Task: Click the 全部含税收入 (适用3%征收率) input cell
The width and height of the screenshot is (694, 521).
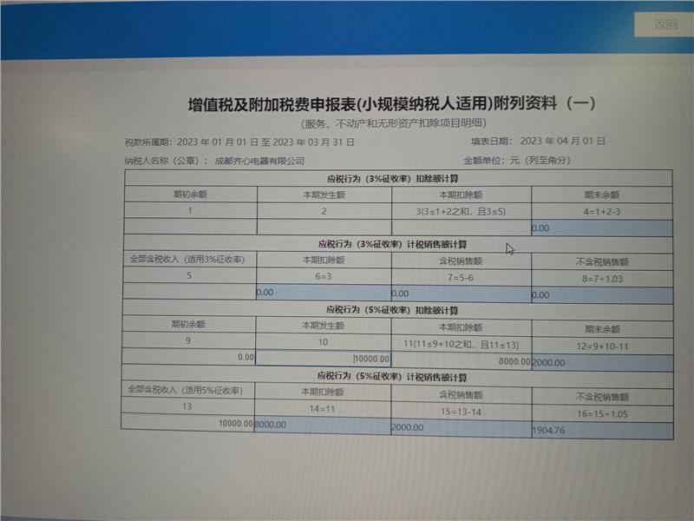Action: [x=189, y=293]
